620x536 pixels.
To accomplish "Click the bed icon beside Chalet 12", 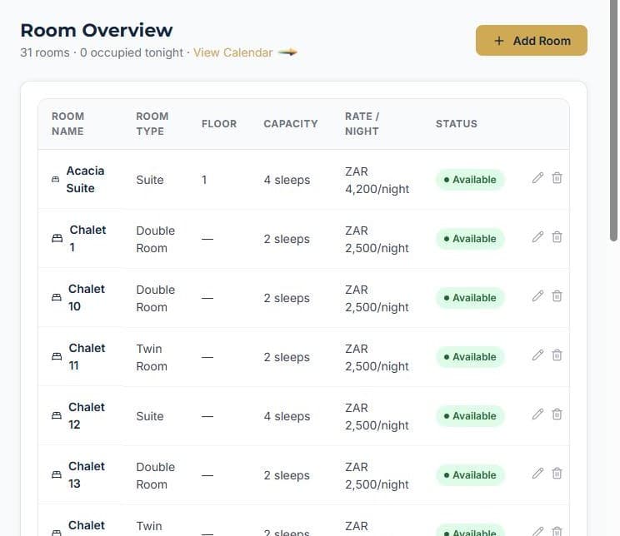I will (57, 415).
